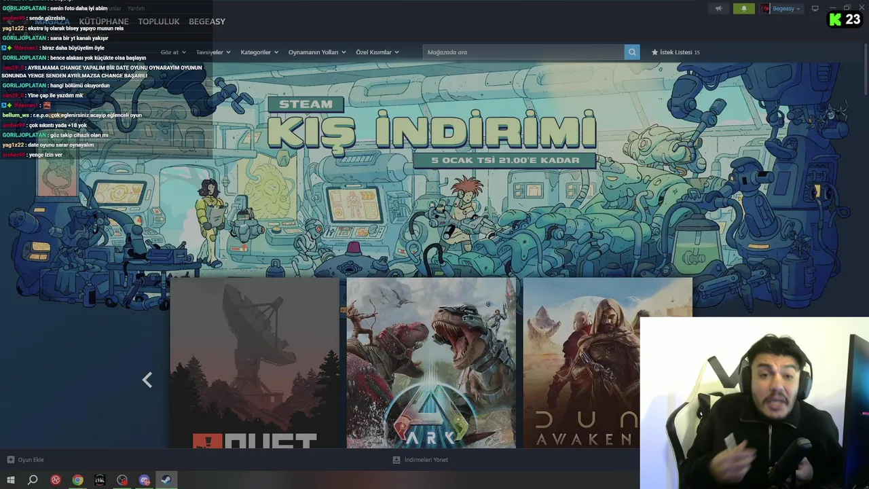Open the recording app icon right of CTRL
Viewport: 869px width, 489px height.
click(x=122, y=480)
